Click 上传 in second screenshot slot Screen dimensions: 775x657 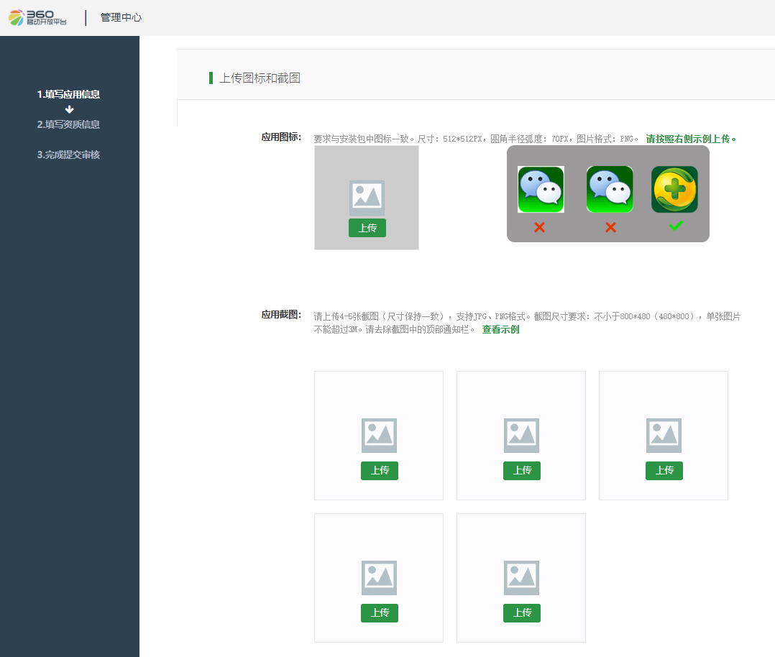pyautogui.click(x=522, y=471)
